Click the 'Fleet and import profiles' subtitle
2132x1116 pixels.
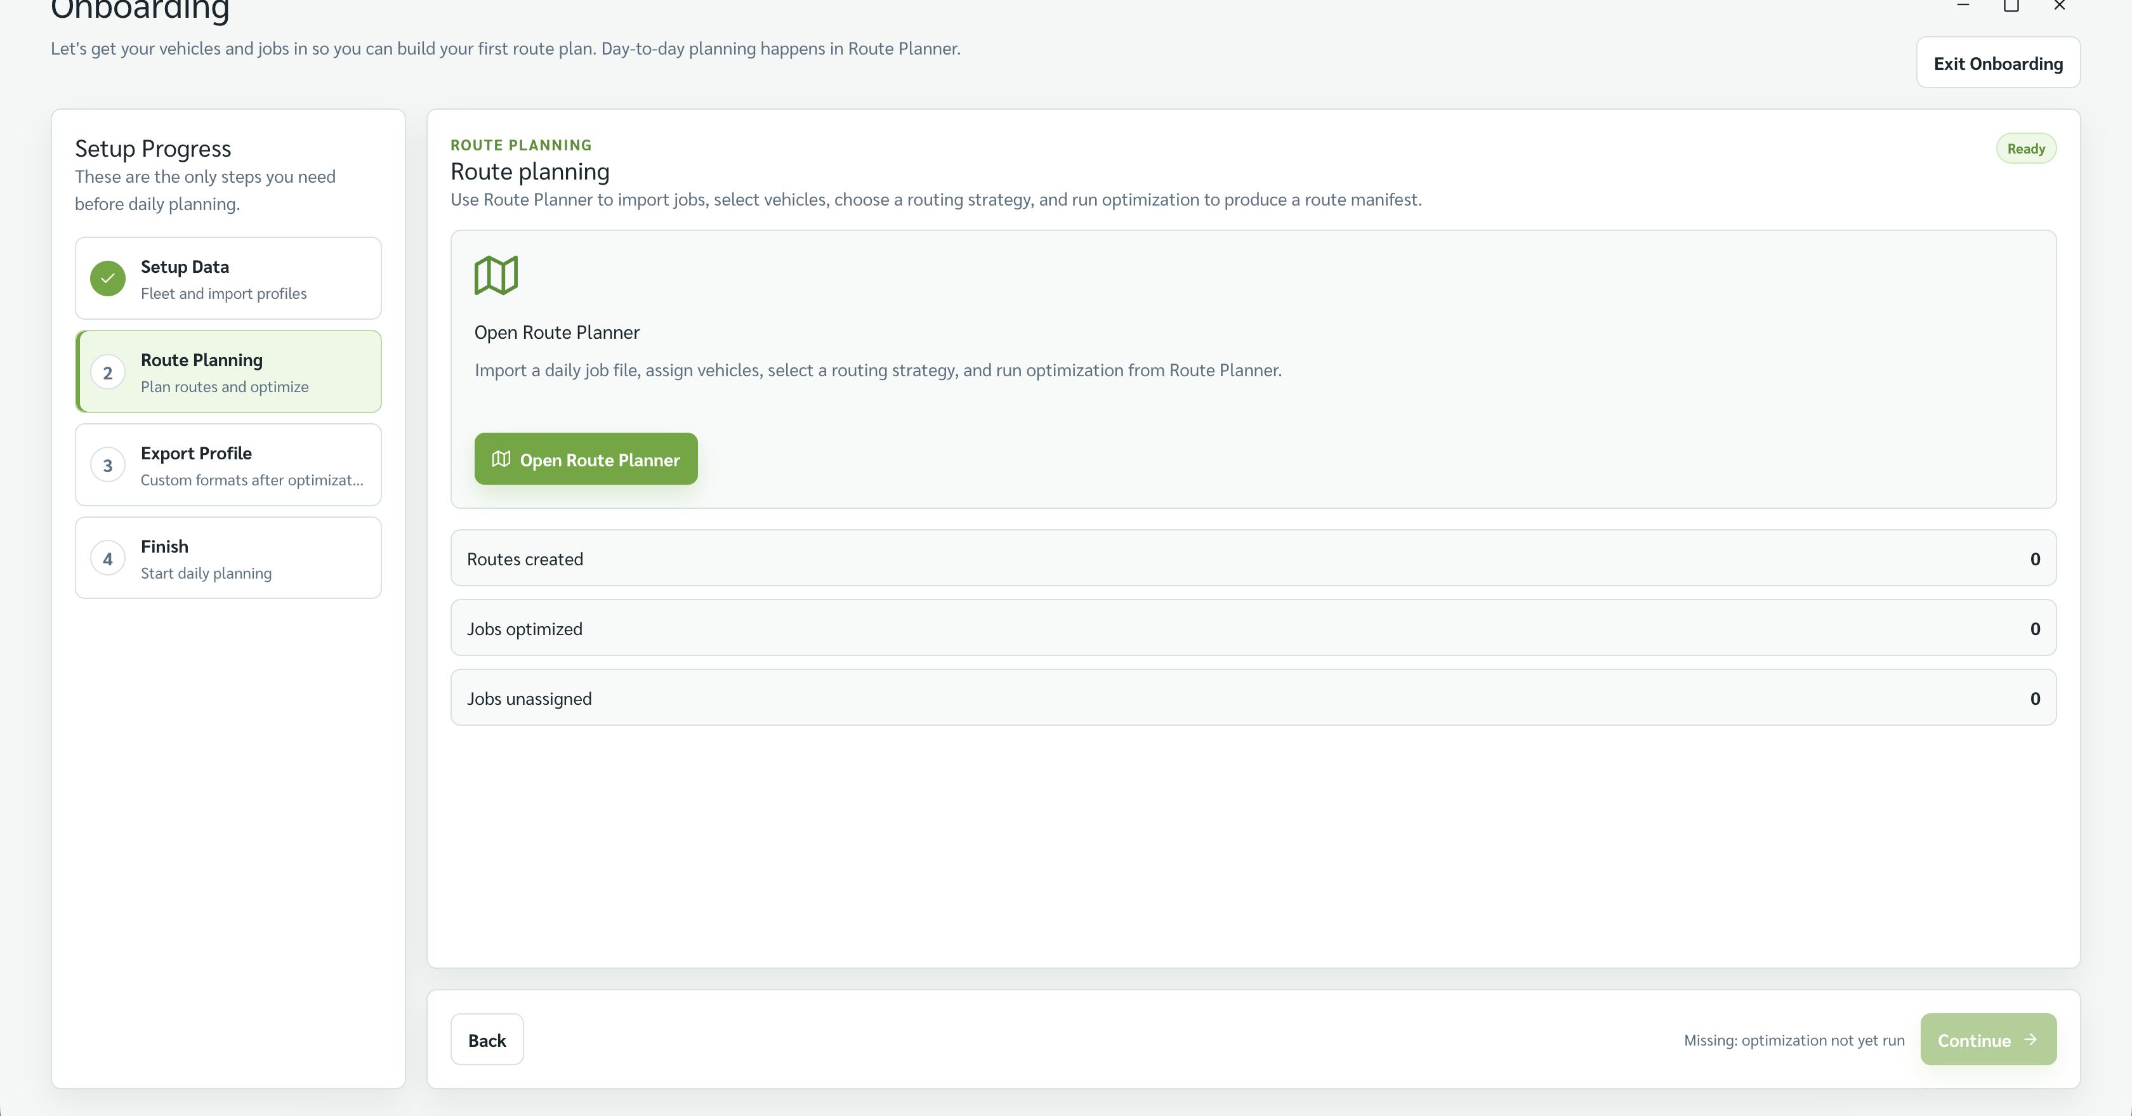223,294
